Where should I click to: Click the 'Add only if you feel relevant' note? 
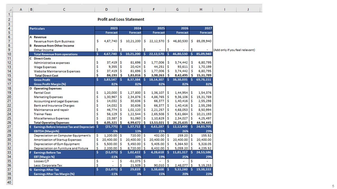234,50
